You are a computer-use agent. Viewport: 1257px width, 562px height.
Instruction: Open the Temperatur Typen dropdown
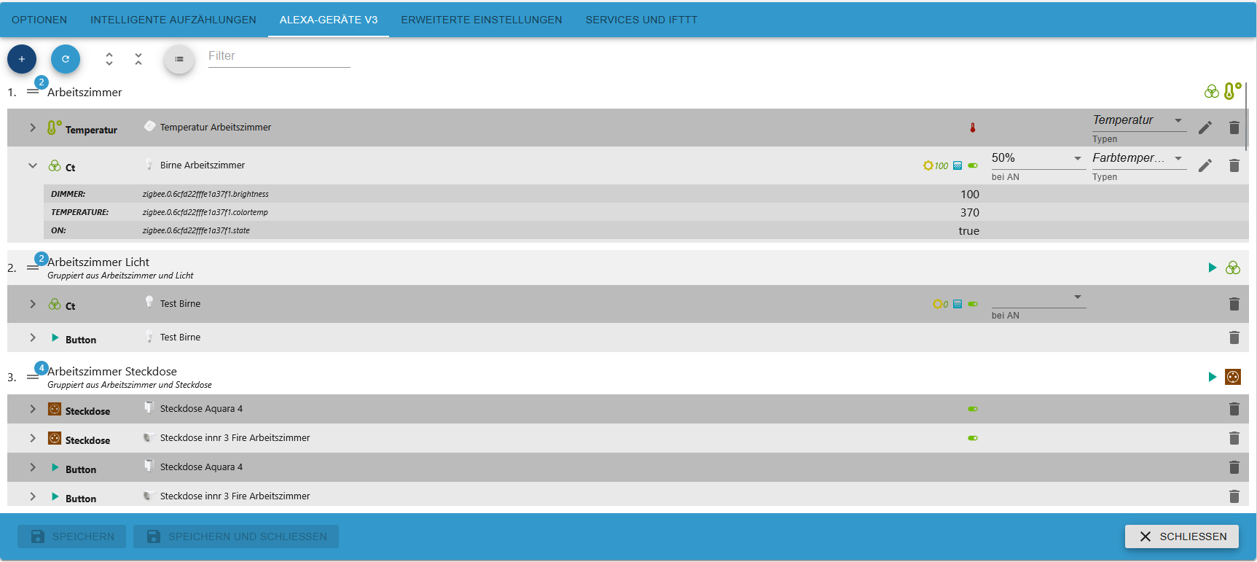click(x=1138, y=120)
